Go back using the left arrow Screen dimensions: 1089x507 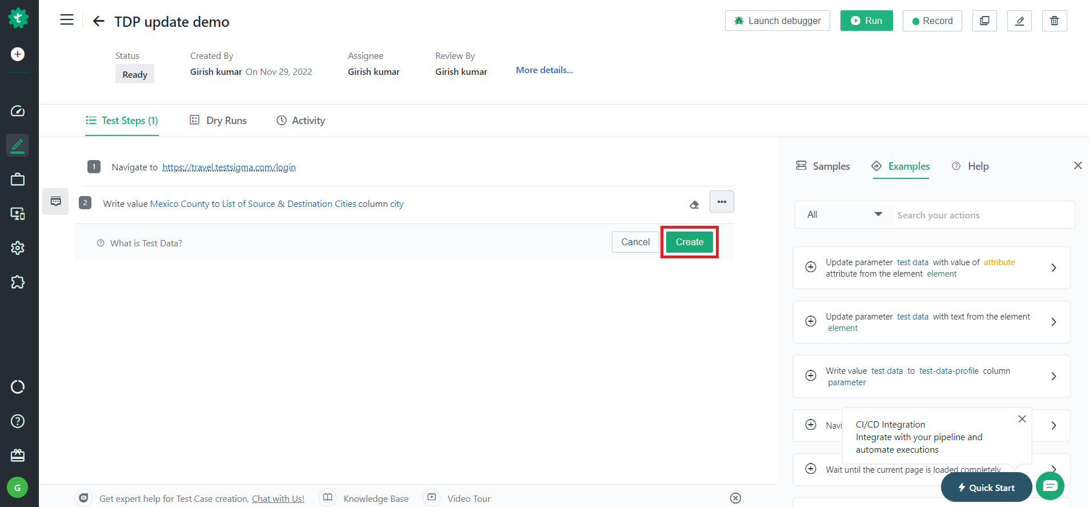tap(98, 21)
